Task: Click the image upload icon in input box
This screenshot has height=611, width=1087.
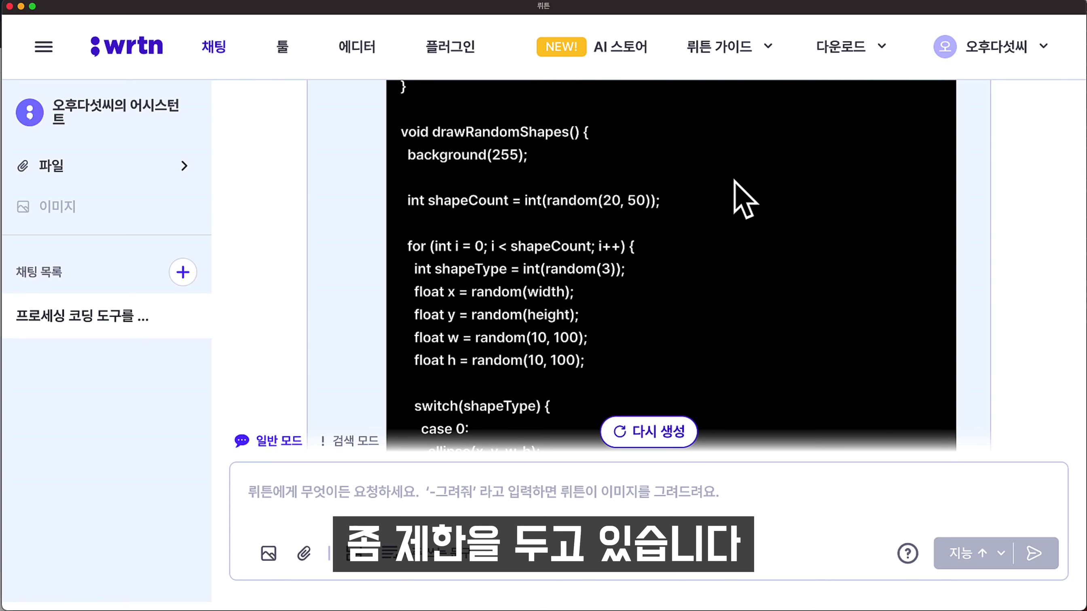Action: point(269,553)
